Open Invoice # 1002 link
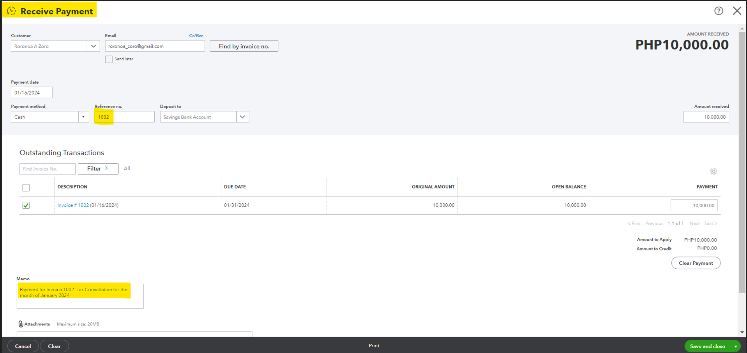747x353 pixels. point(73,205)
